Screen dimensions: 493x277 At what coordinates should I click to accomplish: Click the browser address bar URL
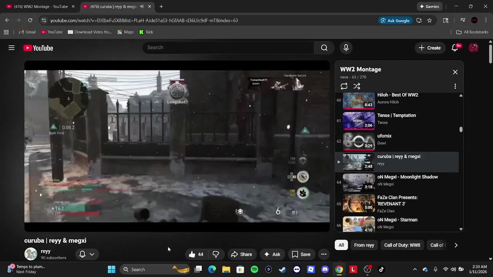coord(144,20)
